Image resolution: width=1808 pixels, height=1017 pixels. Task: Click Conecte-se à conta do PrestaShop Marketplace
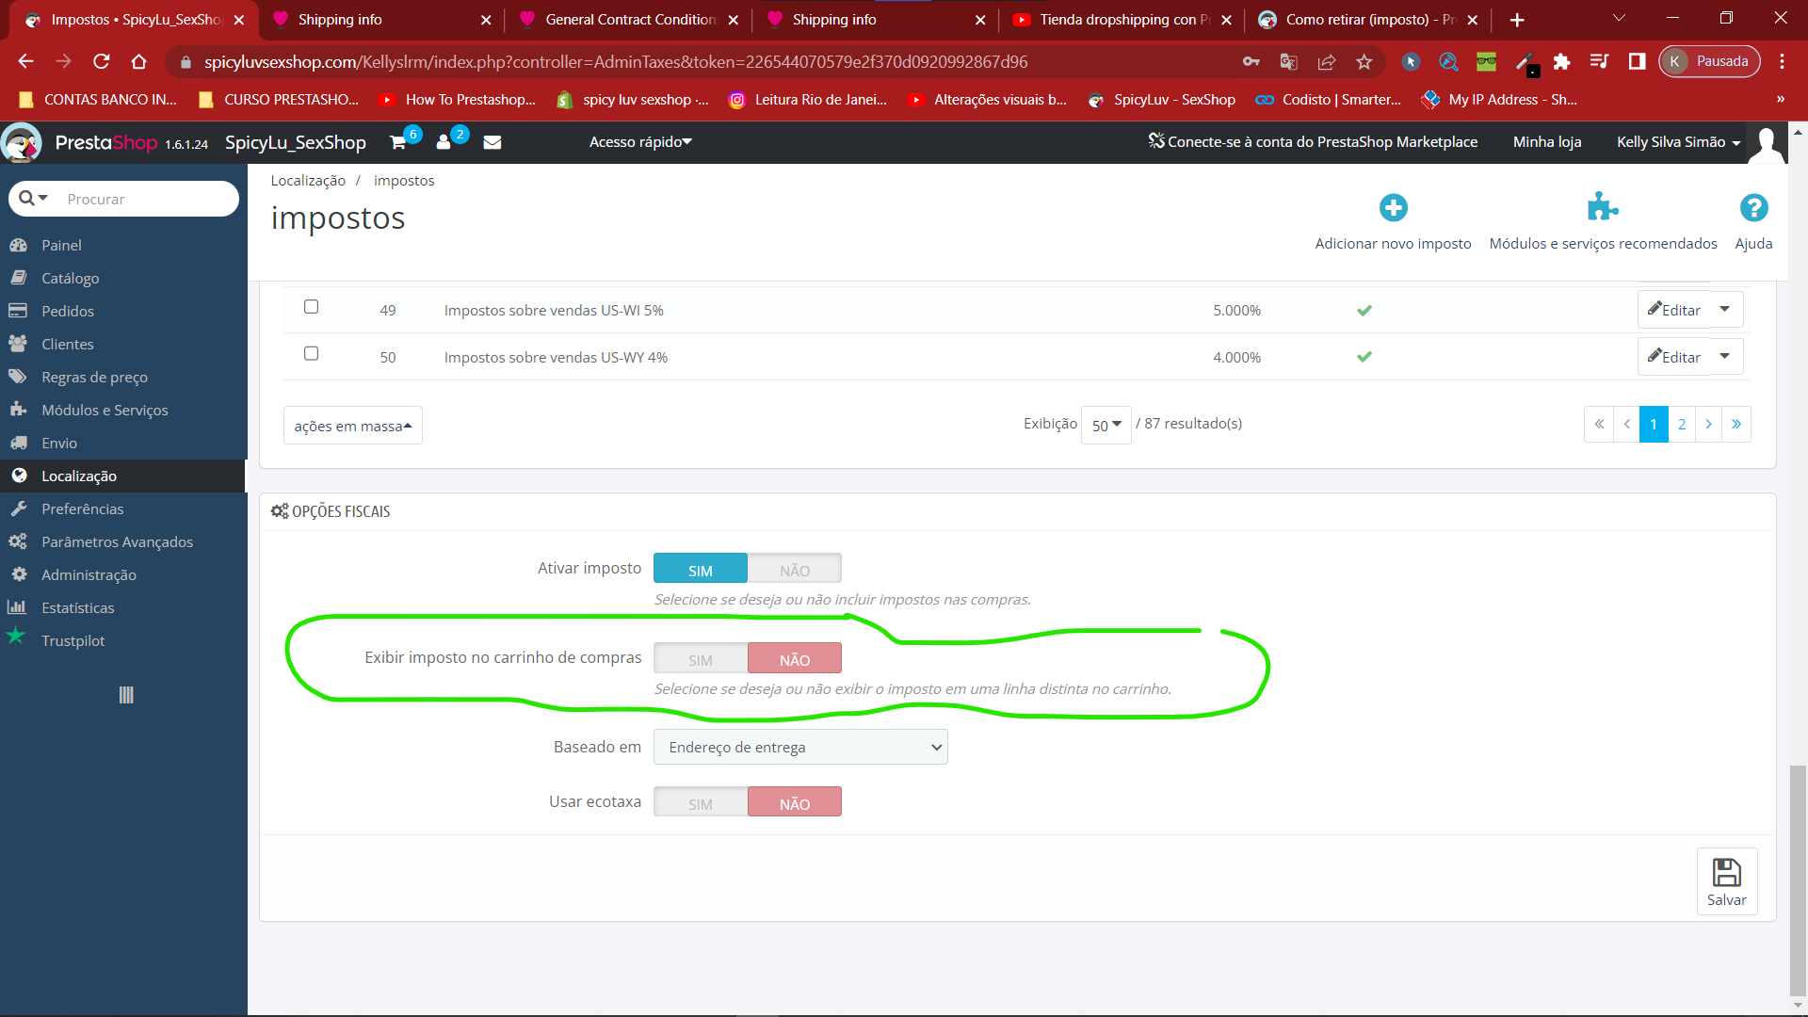point(1313,142)
